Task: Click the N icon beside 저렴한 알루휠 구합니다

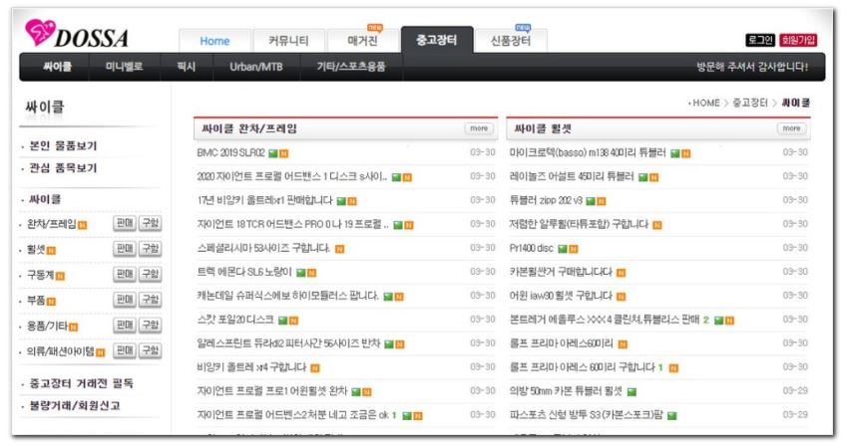Action: coord(657,225)
